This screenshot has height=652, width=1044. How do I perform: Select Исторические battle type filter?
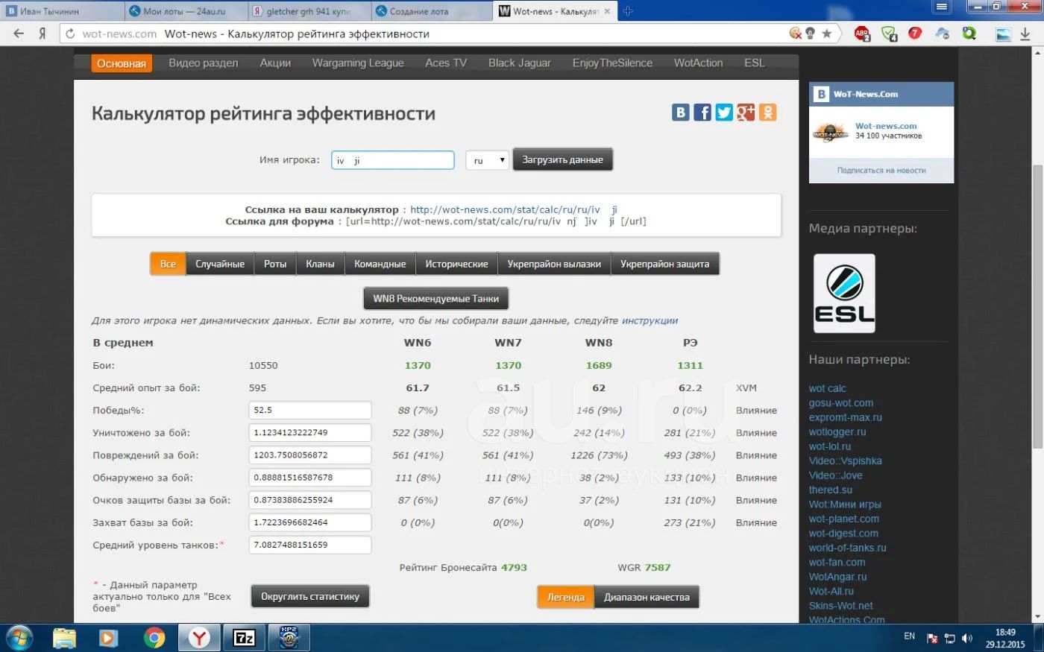point(456,264)
